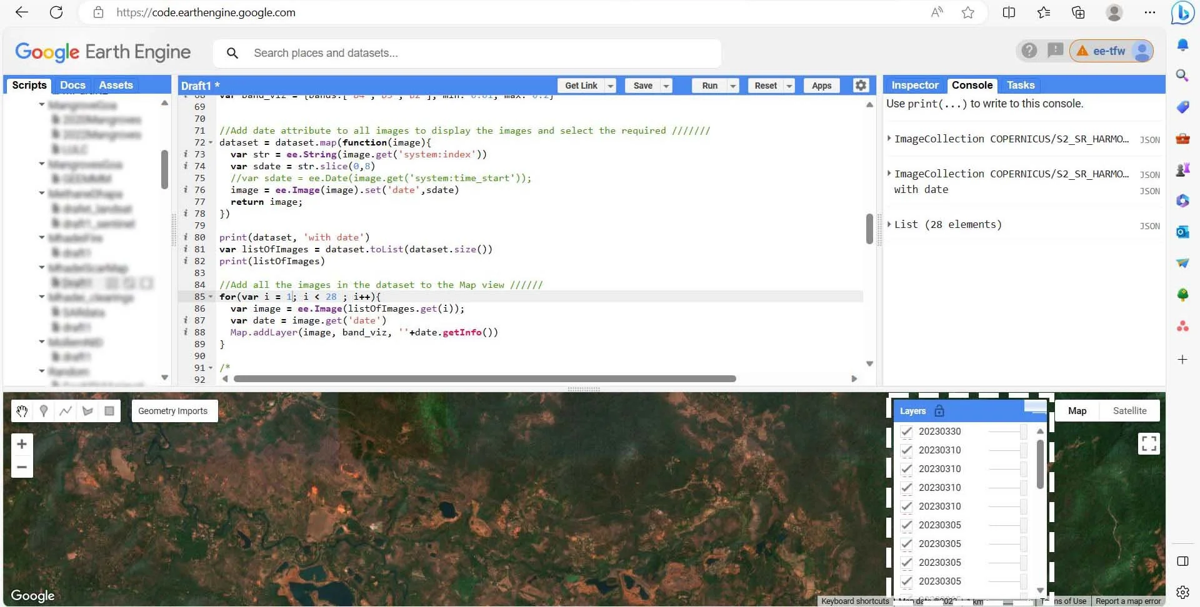Open the Docs tab
The image size is (1200, 607).
pos(72,84)
